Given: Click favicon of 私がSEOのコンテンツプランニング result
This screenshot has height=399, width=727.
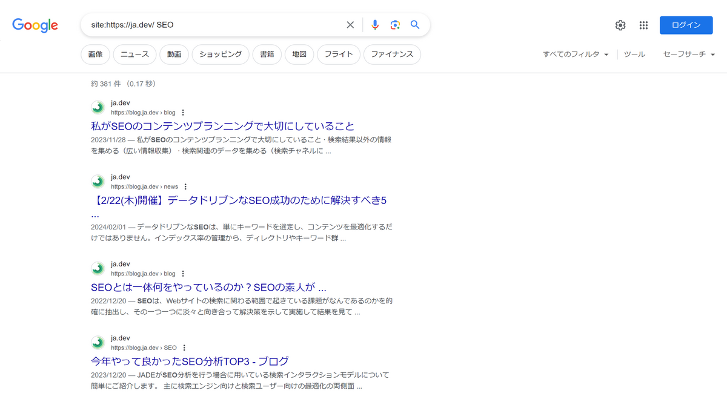Looking at the screenshot, I should pyautogui.click(x=98, y=108).
